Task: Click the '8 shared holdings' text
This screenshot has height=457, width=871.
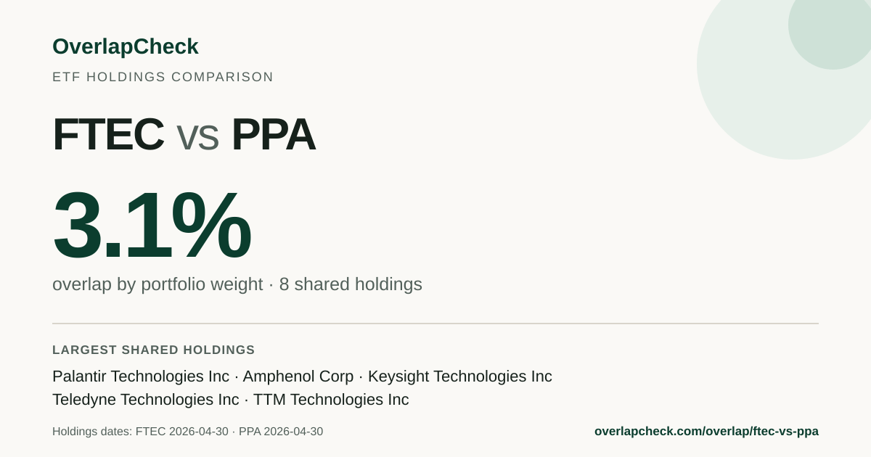Action: pyautogui.click(x=351, y=284)
